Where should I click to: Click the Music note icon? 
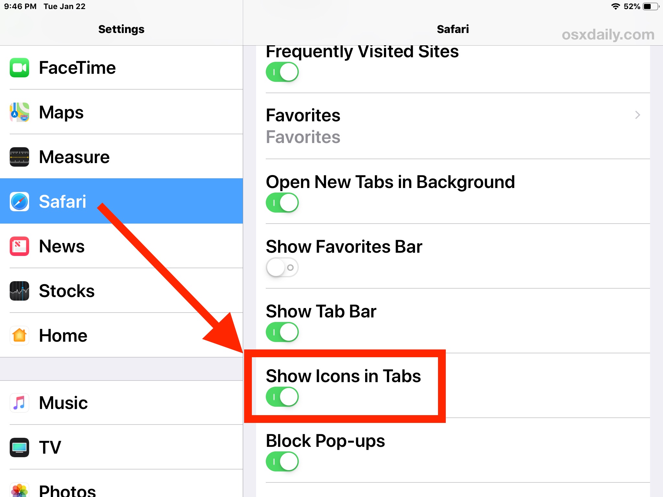coord(19,403)
